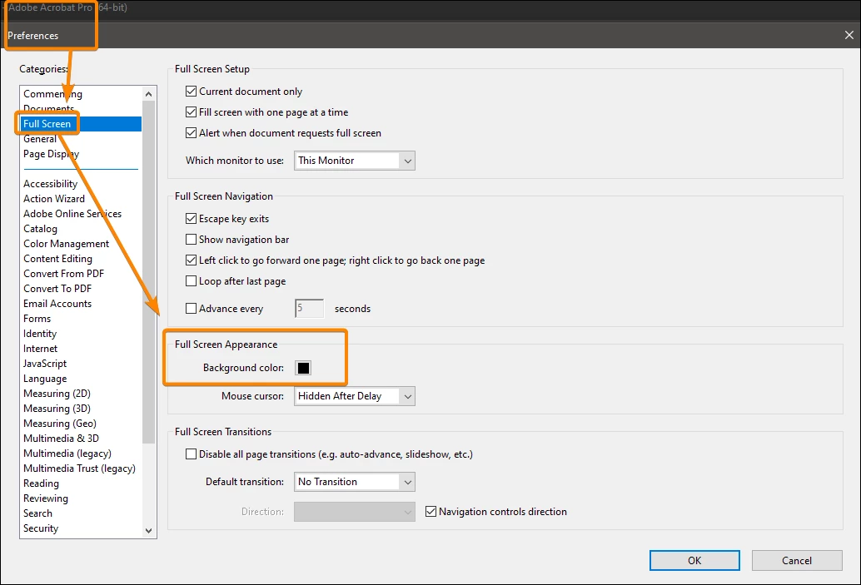Close Preferences with the X icon

click(849, 35)
